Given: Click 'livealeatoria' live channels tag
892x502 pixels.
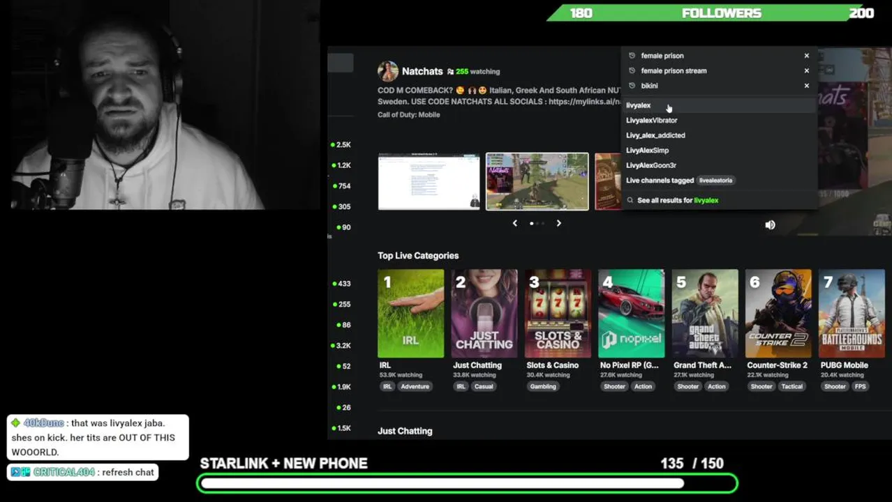Looking at the screenshot, I should click(x=715, y=181).
